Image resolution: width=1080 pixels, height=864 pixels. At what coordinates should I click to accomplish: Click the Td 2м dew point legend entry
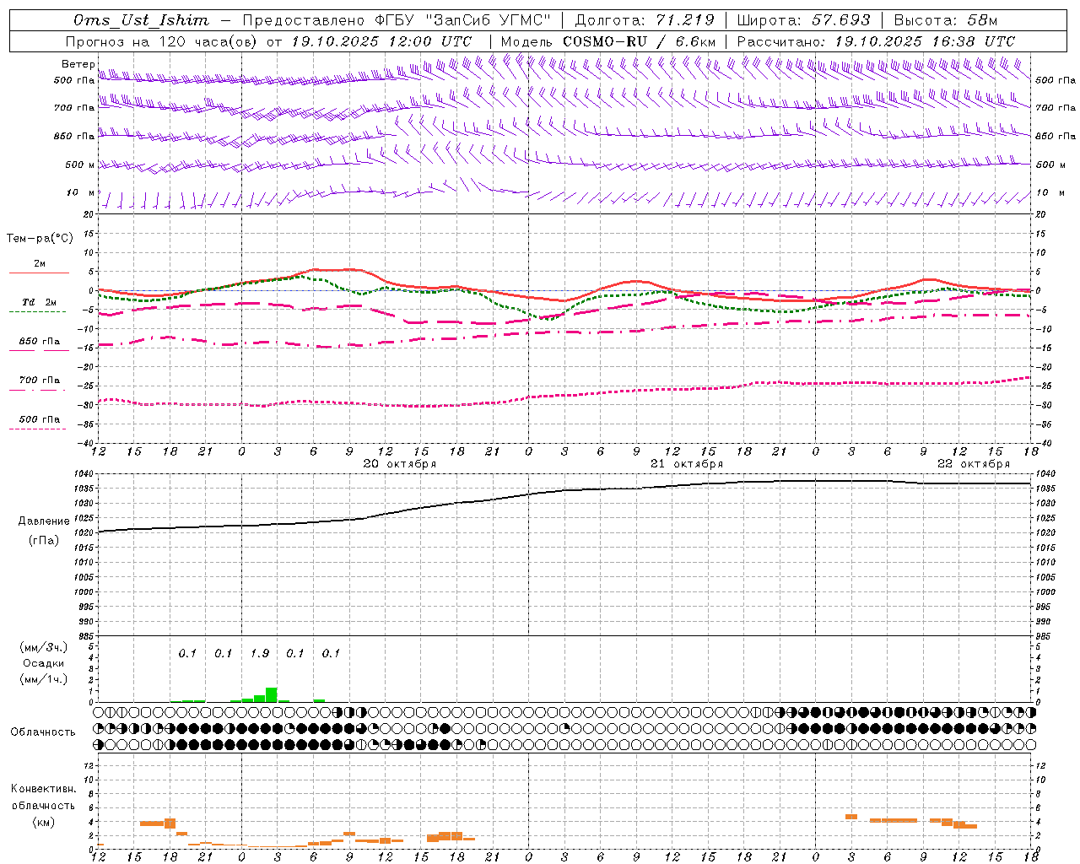point(39,302)
